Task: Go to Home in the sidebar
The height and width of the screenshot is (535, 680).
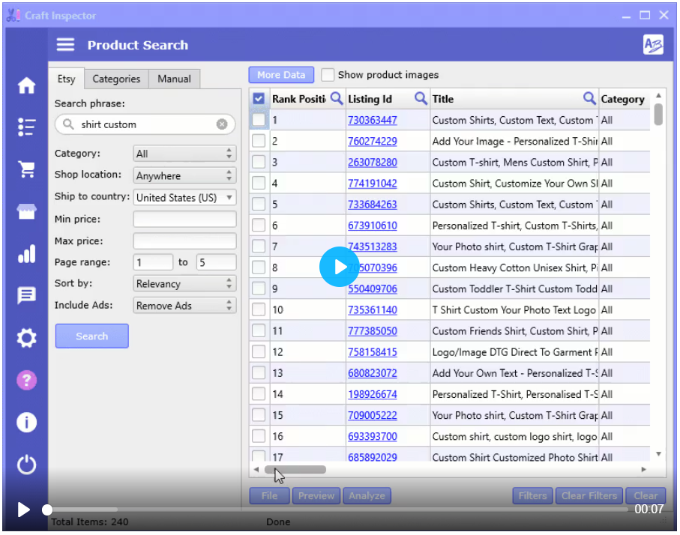Action: pyautogui.click(x=26, y=85)
